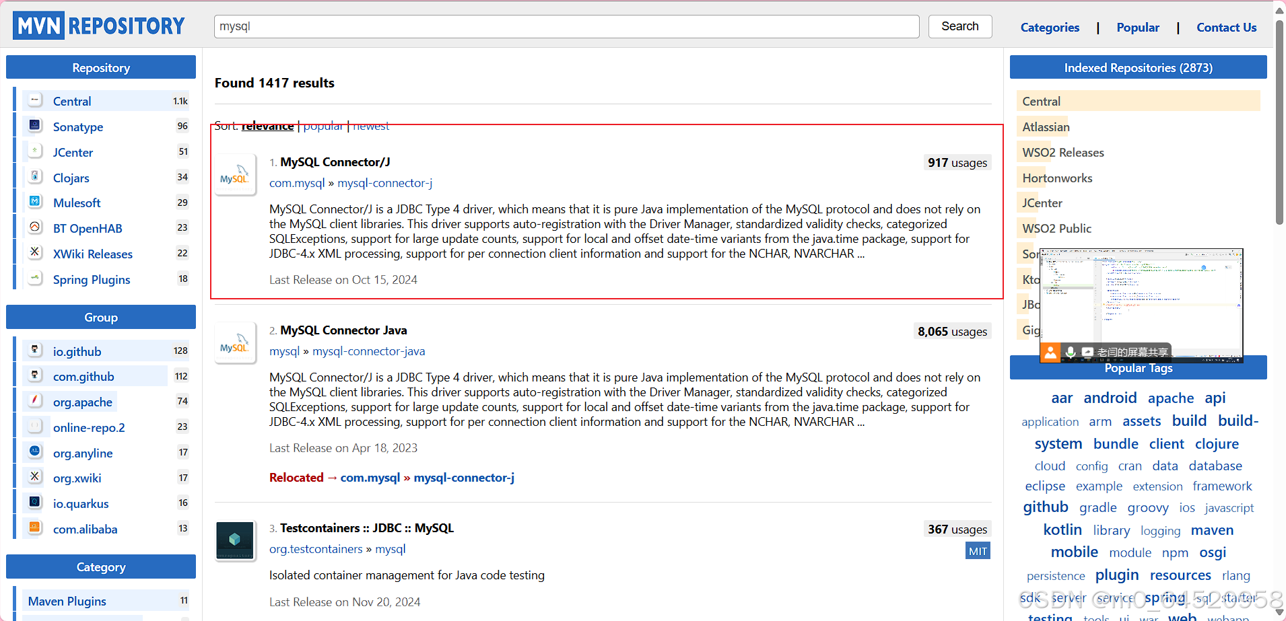Viewport: 1286px width, 621px height.
Task: Click the scrollbar up arrow
Action: [1279, 9]
